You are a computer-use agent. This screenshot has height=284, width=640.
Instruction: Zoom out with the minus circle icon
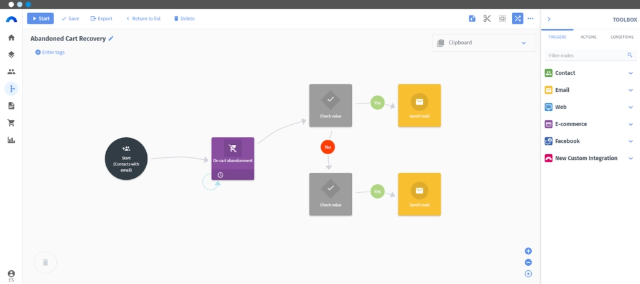point(528,262)
